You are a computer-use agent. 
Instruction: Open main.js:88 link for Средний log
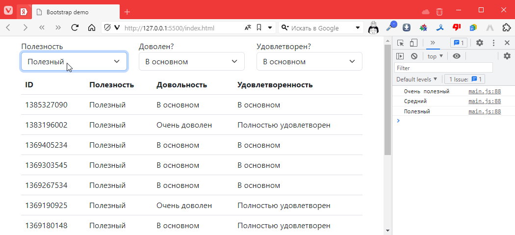(484, 101)
